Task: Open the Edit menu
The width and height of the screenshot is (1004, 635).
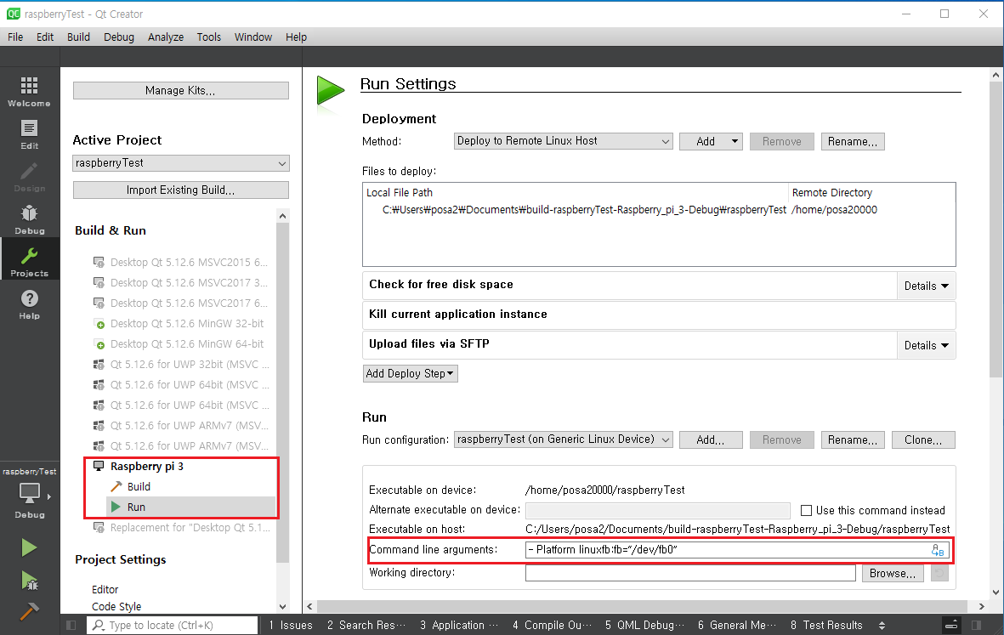Action: (x=45, y=37)
